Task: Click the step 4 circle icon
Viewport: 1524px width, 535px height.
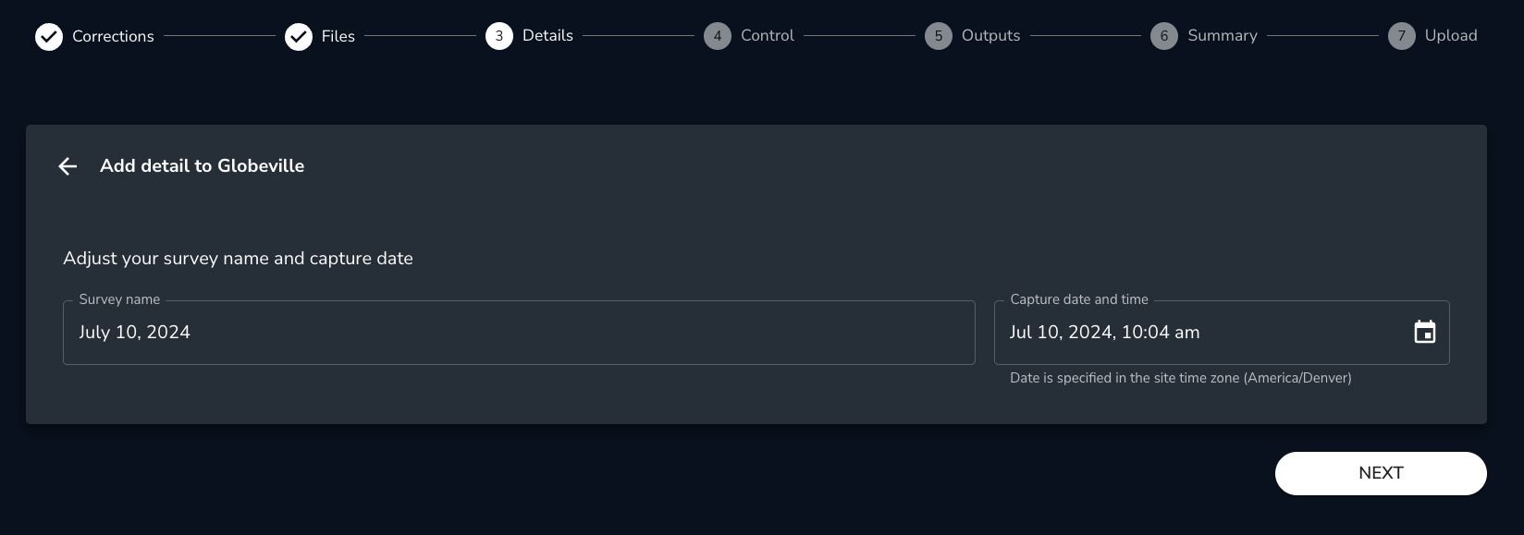Action: point(718,36)
